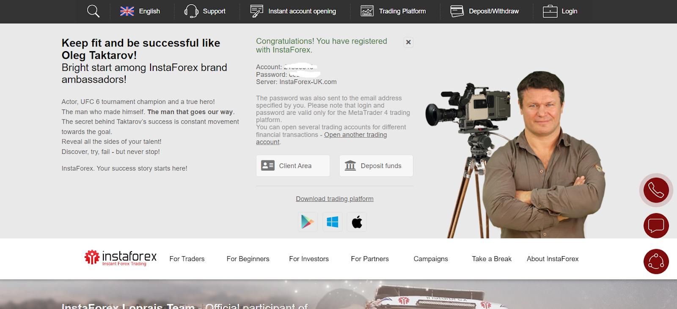Viewport: 677px width, 309px height.
Task: Switch language from English
Action: pos(149,11)
